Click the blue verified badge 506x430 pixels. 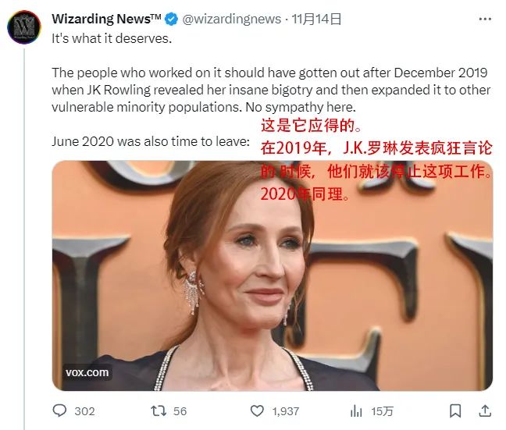coord(171,19)
